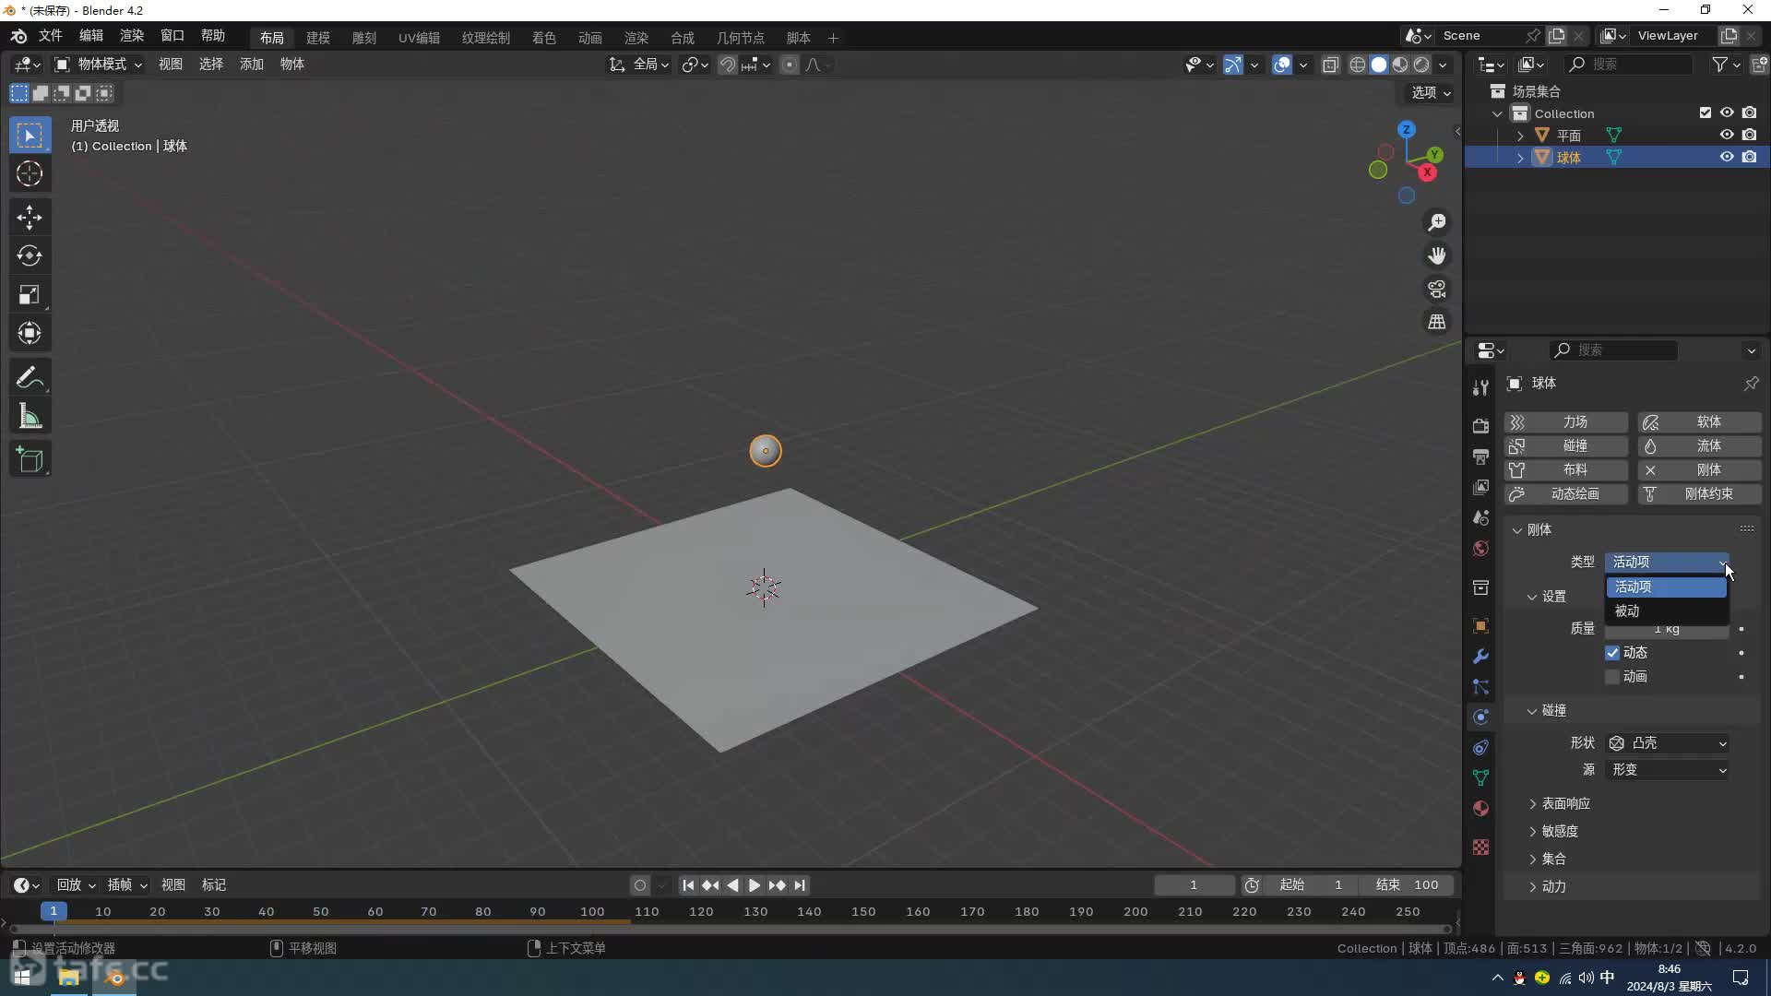This screenshot has width=1771, height=996.
Task: Switch to the 建模 workspace tab
Action: (x=318, y=38)
